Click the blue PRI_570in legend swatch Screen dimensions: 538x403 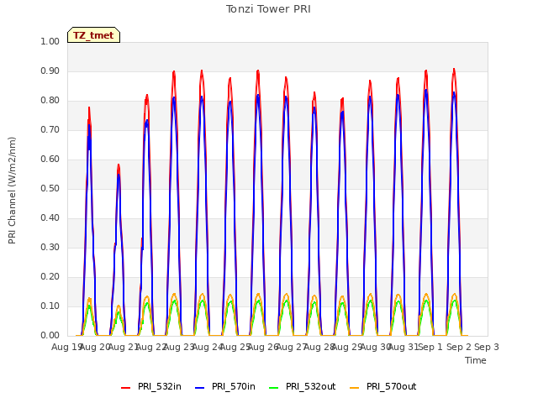click(200, 388)
